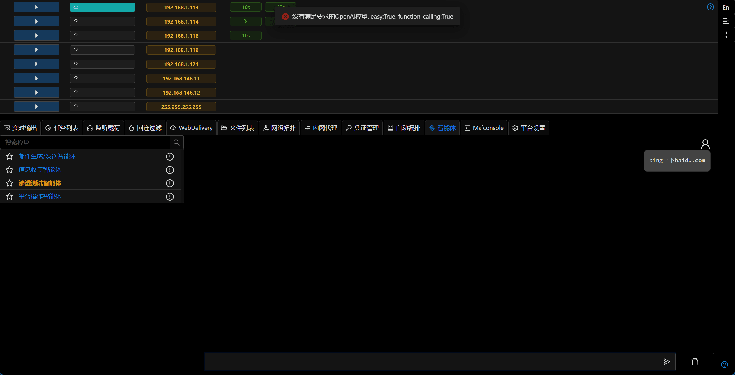Click the send message arrow icon
This screenshot has width=735, height=375.
click(x=666, y=362)
